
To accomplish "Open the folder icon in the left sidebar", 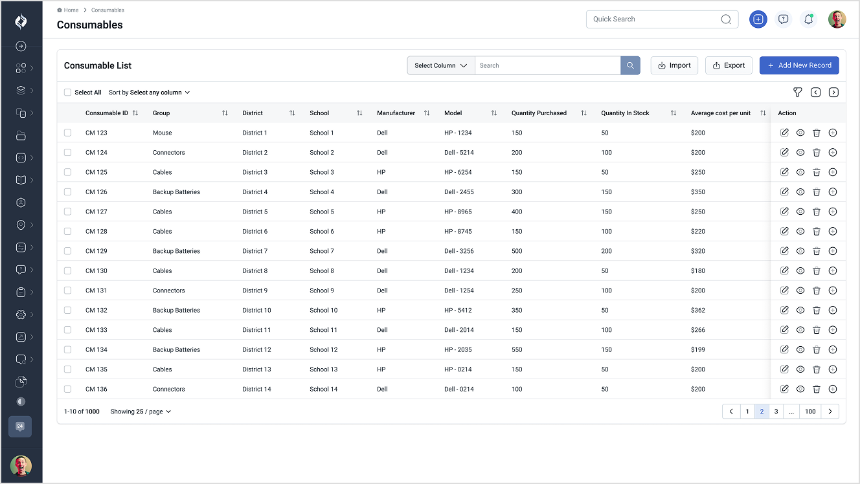I will (x=21, y=135).
